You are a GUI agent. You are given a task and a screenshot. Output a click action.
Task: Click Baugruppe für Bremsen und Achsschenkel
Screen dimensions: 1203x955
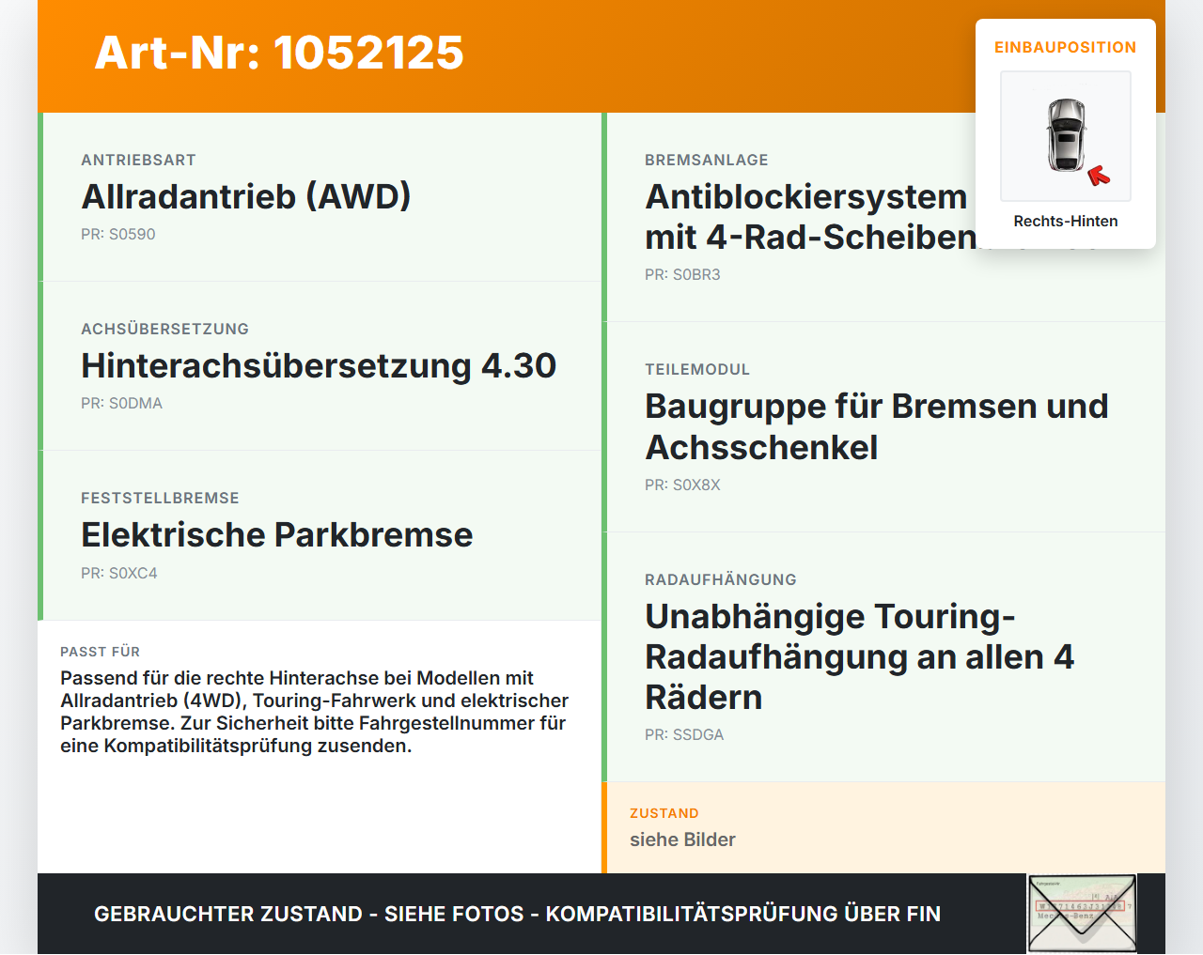(877, 427)
